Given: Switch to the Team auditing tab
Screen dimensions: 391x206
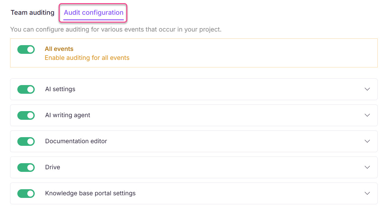Looking at the screenshot, I should 32,12.
